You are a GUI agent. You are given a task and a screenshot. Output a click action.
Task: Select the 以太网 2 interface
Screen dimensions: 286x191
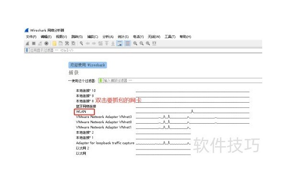click(x=82, y=148)
